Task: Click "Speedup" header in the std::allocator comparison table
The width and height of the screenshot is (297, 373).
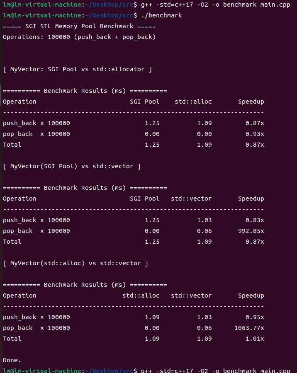Action: [x=251, y=102]
